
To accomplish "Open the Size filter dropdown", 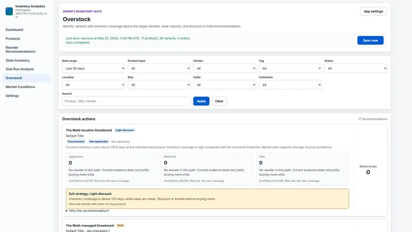I will click(159, 85).
